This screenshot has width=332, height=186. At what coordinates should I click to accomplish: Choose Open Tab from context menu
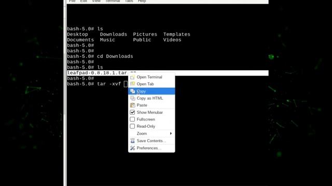pos(151,84)
